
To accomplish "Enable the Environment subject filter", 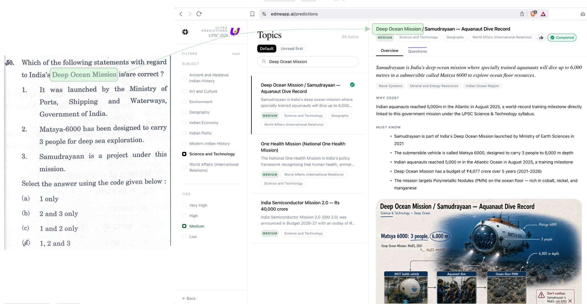I will 184,102.
